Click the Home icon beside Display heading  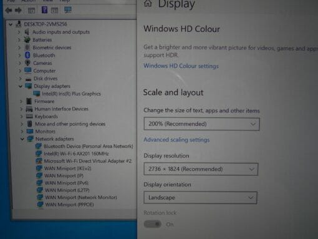coord(148,3)
